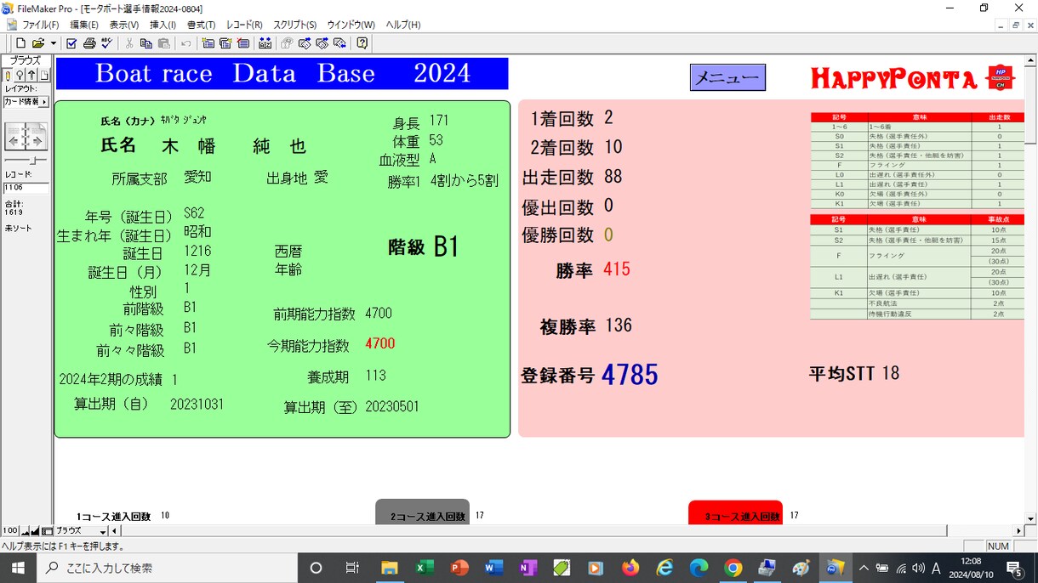Click the Sort records toolbar icon

click(265, 43)
